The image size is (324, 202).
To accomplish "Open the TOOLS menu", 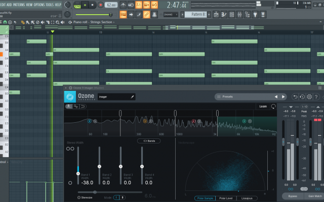I will tap(50, 5).
